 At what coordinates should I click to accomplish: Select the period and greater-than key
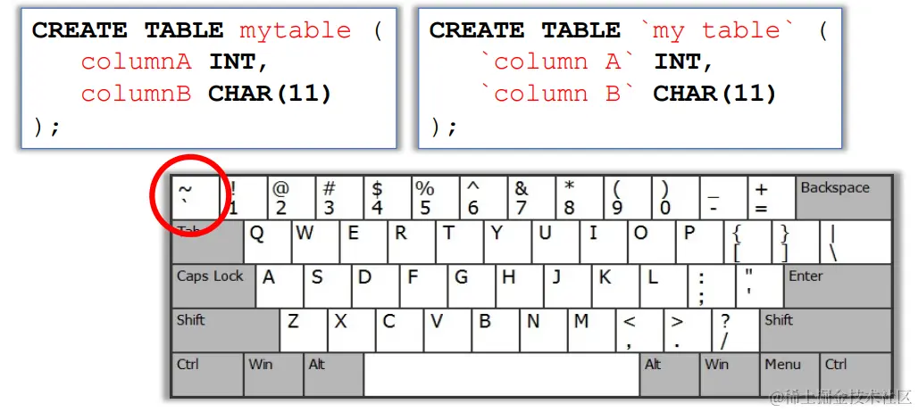click(x=688, y=330)
